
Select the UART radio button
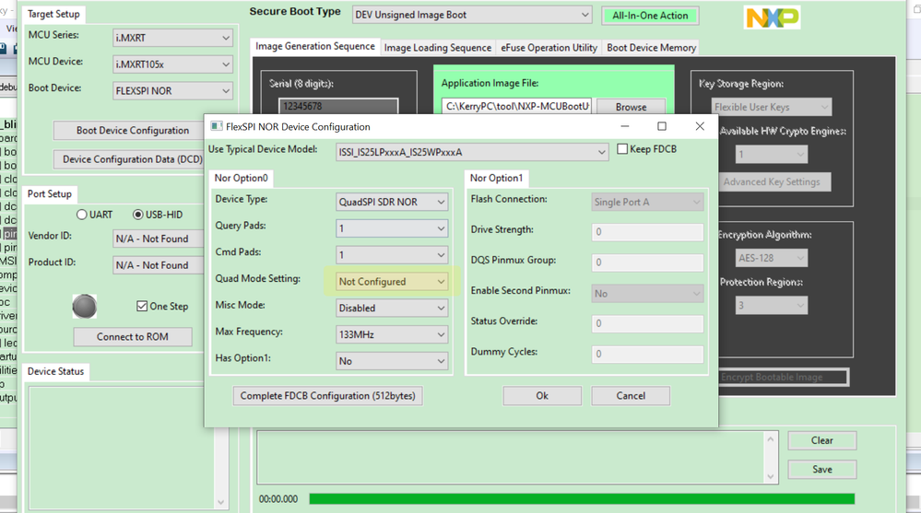[x=82, y=215]
